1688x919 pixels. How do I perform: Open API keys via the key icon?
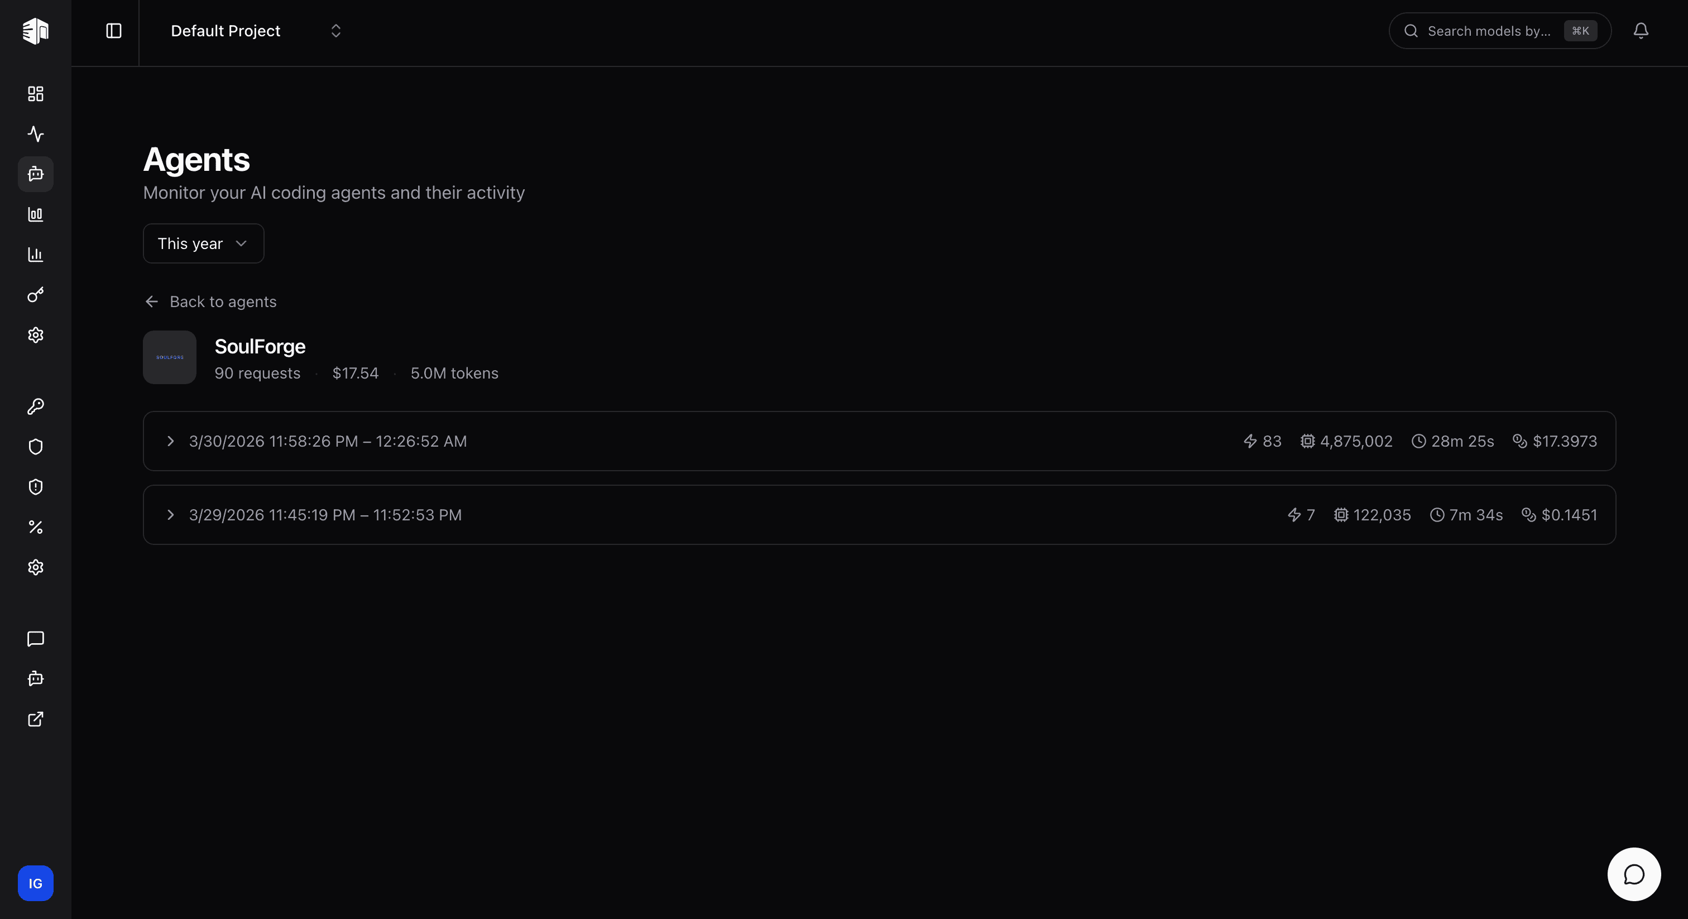tap(35, 406)
